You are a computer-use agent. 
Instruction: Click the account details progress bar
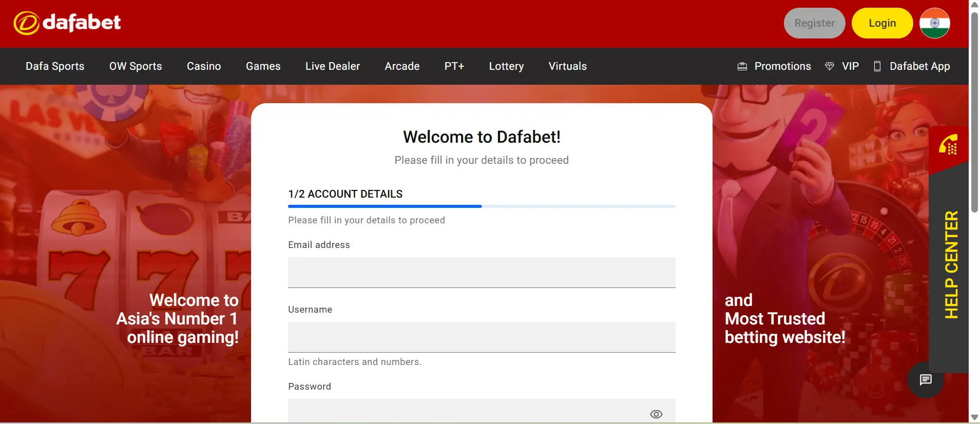click(482, 206)
